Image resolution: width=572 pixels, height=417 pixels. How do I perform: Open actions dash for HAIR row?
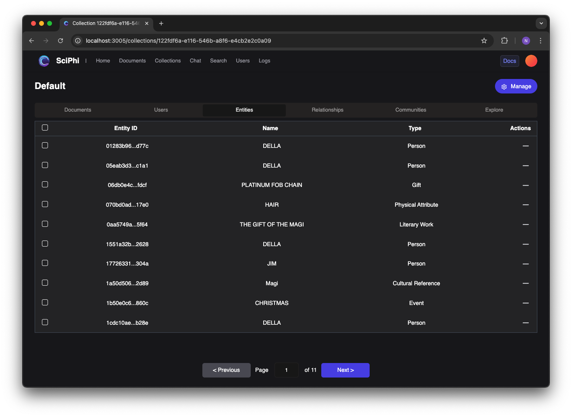click(x=526, y=205)
